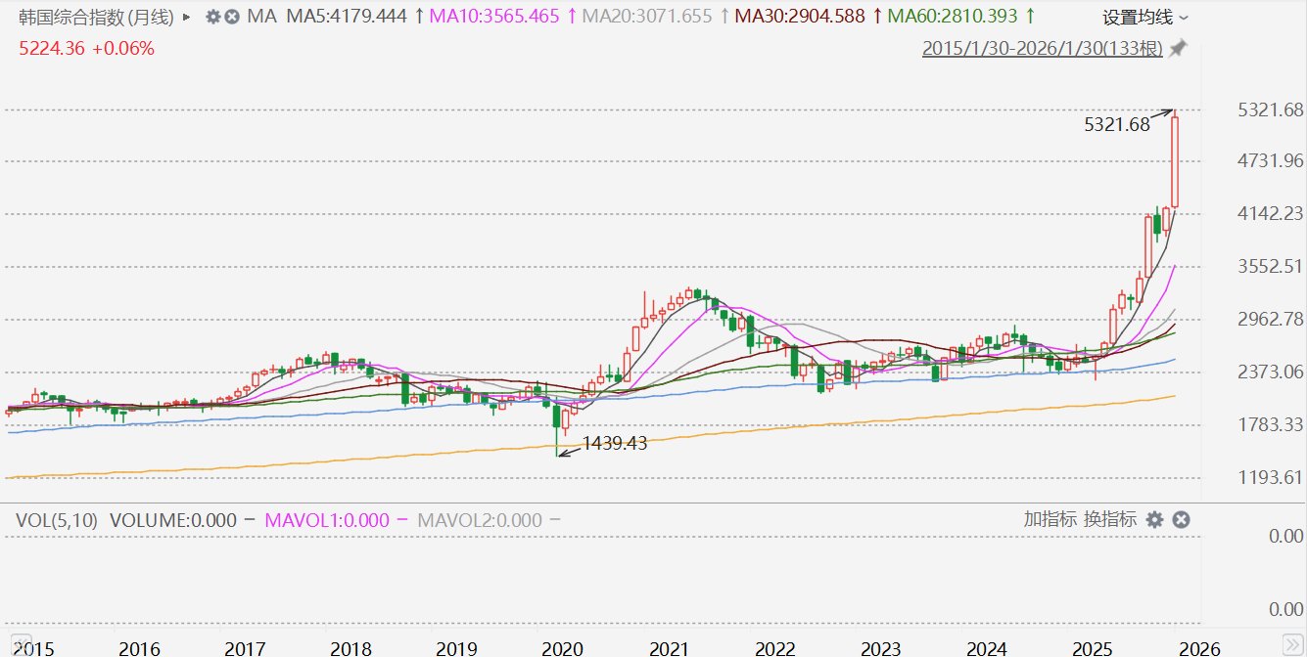Click the MAVOL1:0.000 label
This screenshot has height=657, width=1307.
[326, 520]
